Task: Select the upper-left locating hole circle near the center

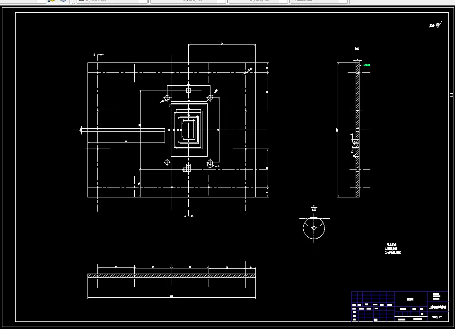Action: click(167, 98)
